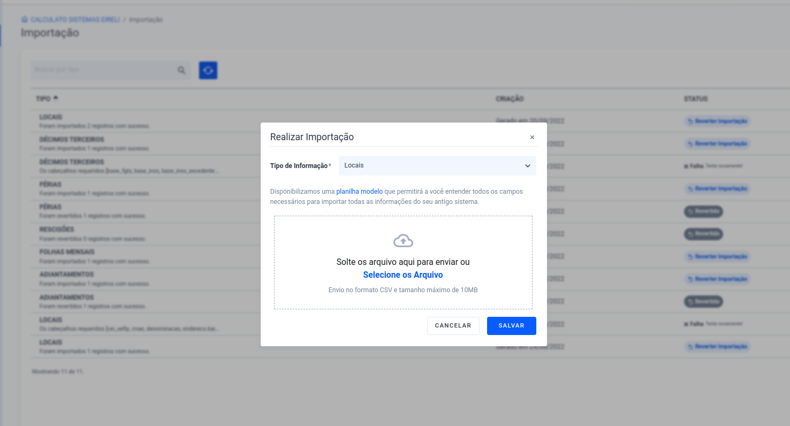Click the Falha status in DÉCIMOS TERCEIROS row
This screenshot has width=790, height=426.
point(694,166)
